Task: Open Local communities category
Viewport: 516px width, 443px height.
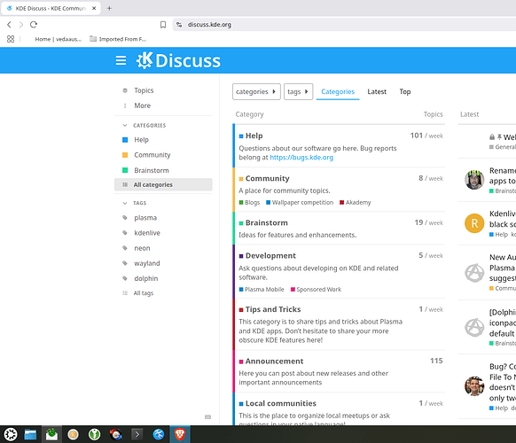Action: click(x=281, y=403)
